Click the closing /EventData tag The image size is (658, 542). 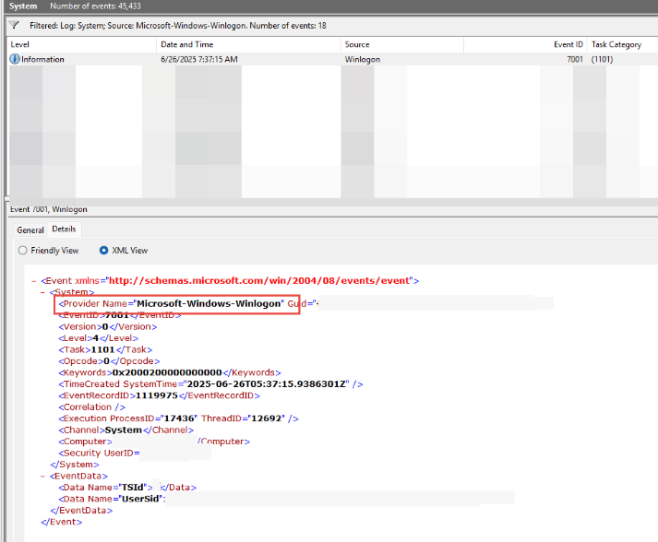click(x=81, y=511)
